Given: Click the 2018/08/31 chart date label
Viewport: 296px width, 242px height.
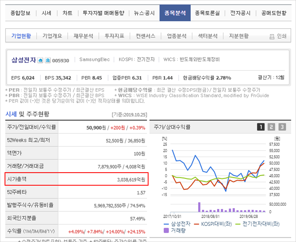Looking at the screenshot, I should click(x=210, y=217).
